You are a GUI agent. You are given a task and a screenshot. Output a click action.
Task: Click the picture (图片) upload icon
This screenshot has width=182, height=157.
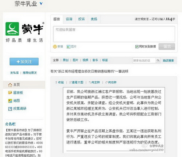pos(68,47)
